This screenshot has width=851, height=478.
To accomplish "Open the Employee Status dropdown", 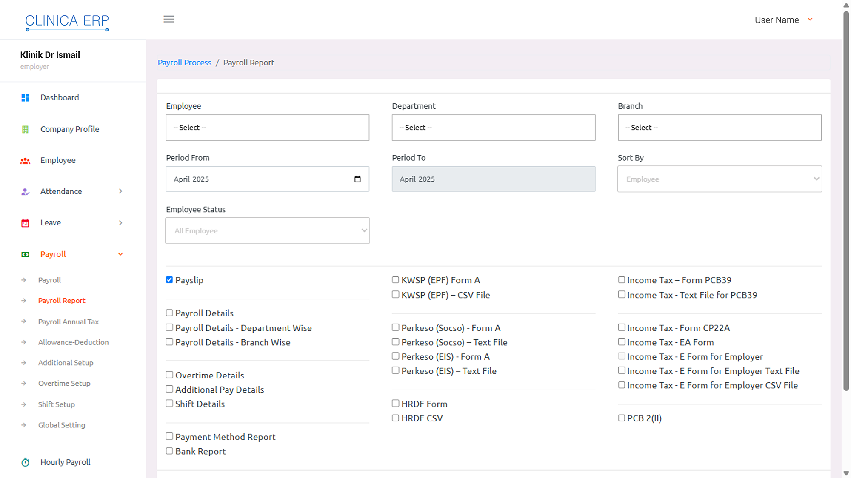I will click(267, 231).
